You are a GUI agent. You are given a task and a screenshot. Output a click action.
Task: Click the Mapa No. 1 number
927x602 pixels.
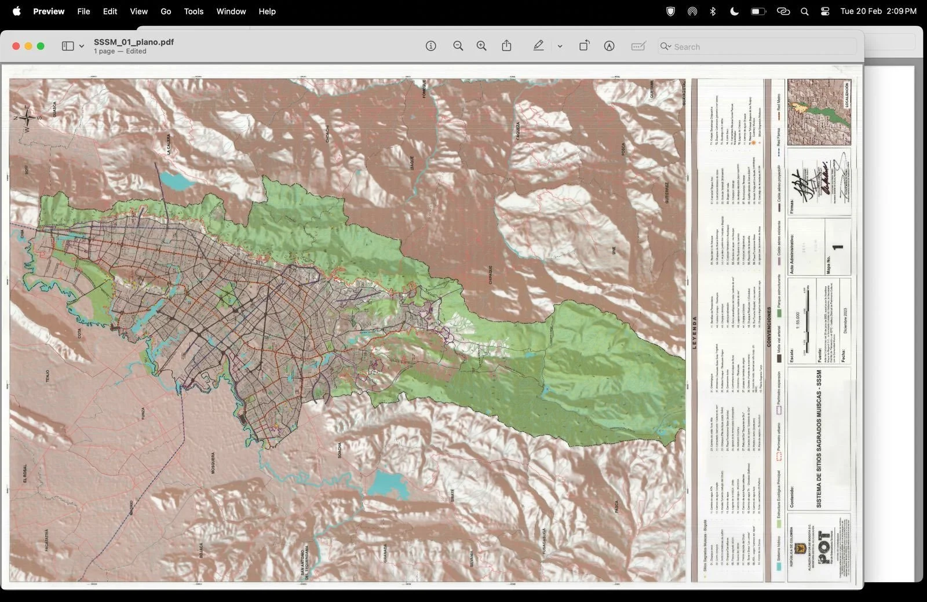click(x=838, y=247)
